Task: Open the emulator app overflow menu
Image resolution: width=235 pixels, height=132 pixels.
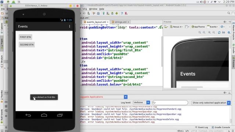Action: (69, 26)
